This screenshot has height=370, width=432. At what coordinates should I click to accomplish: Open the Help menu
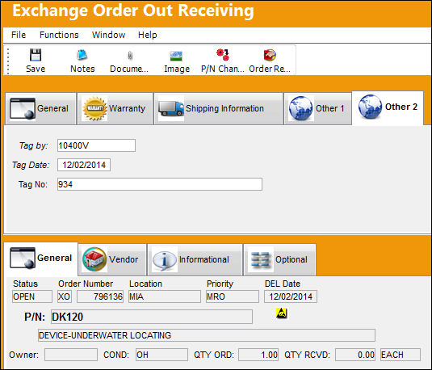point(148,35)
